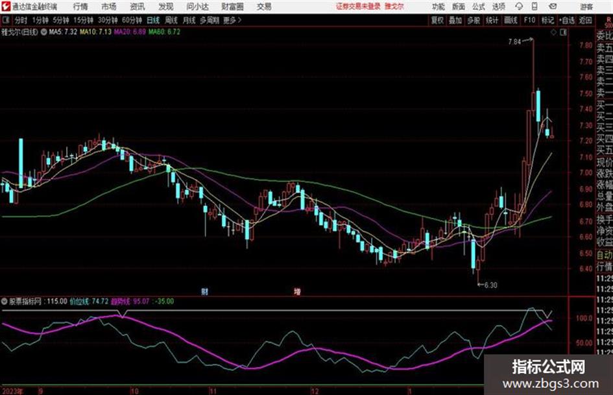This screenshot has height=395, width=613.
Task: Click the 多股 multi-stock toolbar button
Action: click(474, 20)
